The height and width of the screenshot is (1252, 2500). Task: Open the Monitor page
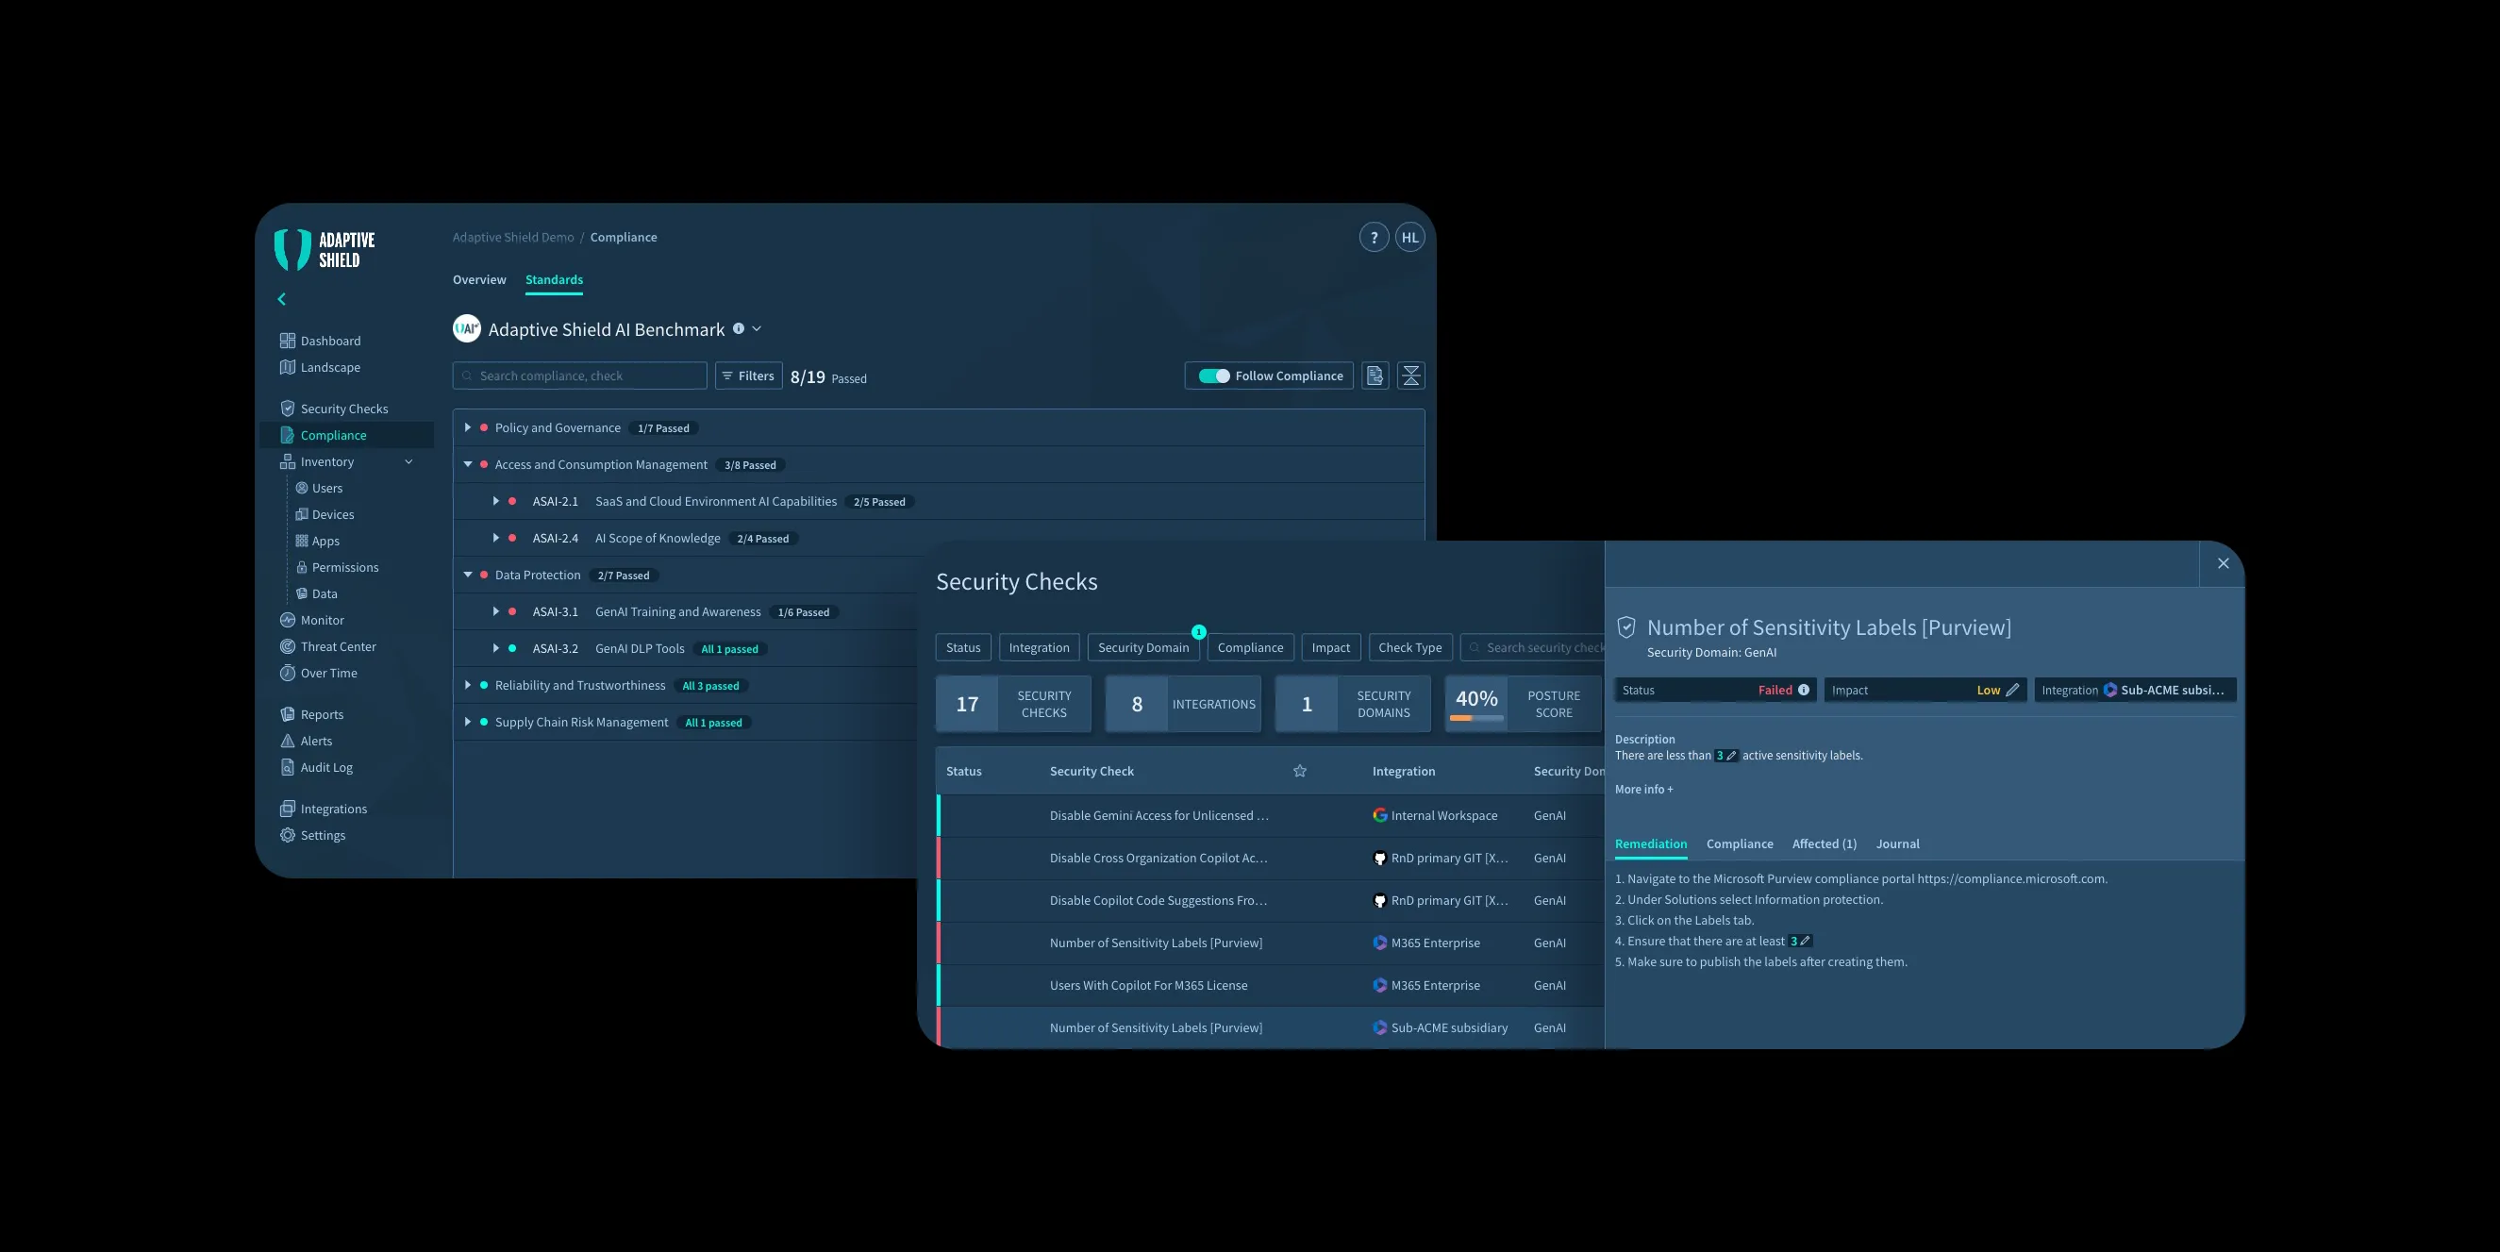click(311, 620)
